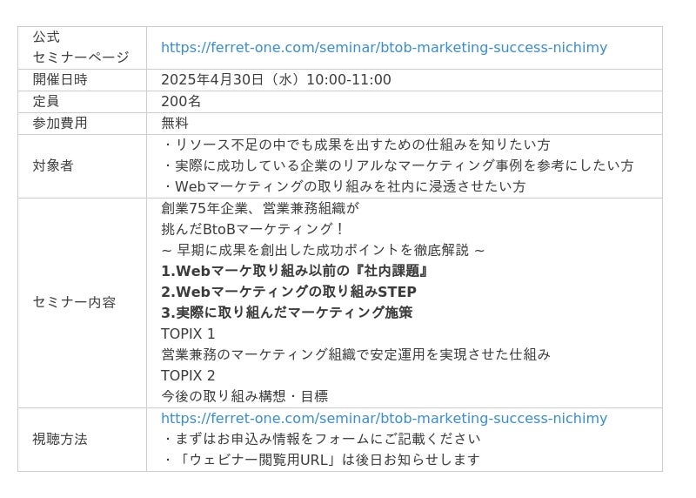696x498 pixels.
Task: Click the 参加費用 label cell
Action: pyautogui.click(x=82, y=123)
